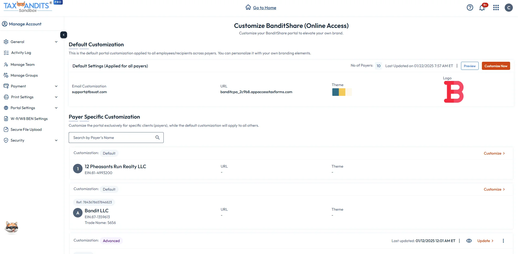Click 12 Pheasants Run Realty LLC name
This screenshot has width=518, height=254.
tap(115, 167)
